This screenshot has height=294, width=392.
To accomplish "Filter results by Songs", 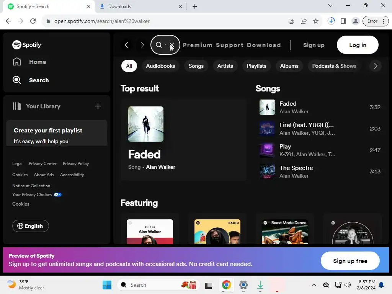I will [x=196, y=66].
